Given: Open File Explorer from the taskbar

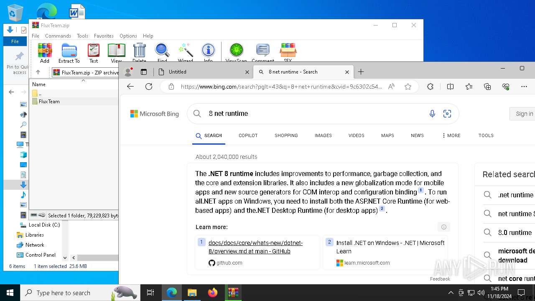Looking at the screenshot, I should point(192,293).
